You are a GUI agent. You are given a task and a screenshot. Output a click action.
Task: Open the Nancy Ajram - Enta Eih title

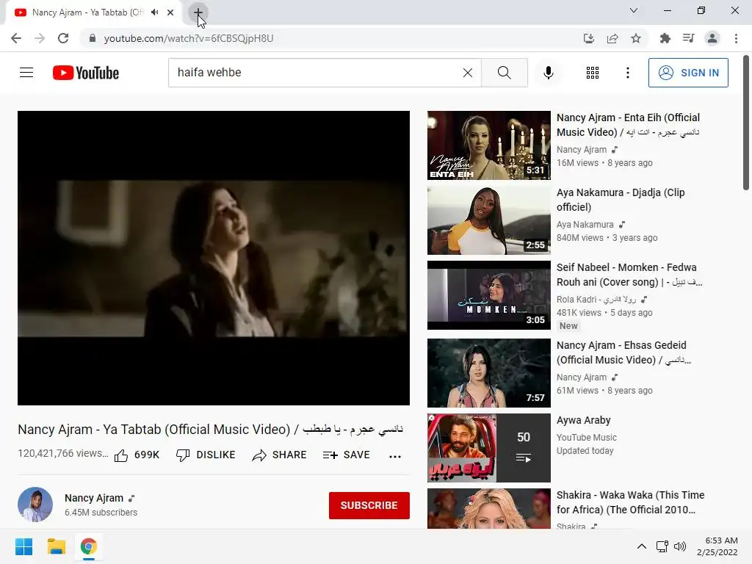[629, 125]
